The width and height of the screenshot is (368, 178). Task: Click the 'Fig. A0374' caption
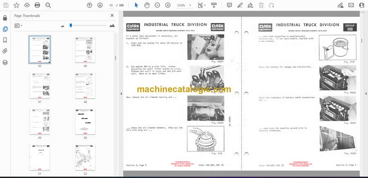coord(218,61)
